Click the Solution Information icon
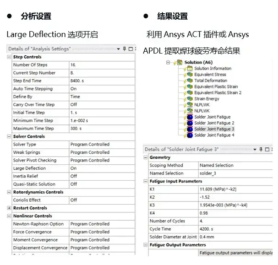The width and height of the screenshot is (278, 265). pos(190,68)
